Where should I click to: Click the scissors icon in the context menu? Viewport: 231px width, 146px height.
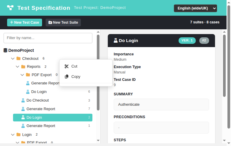67,66
